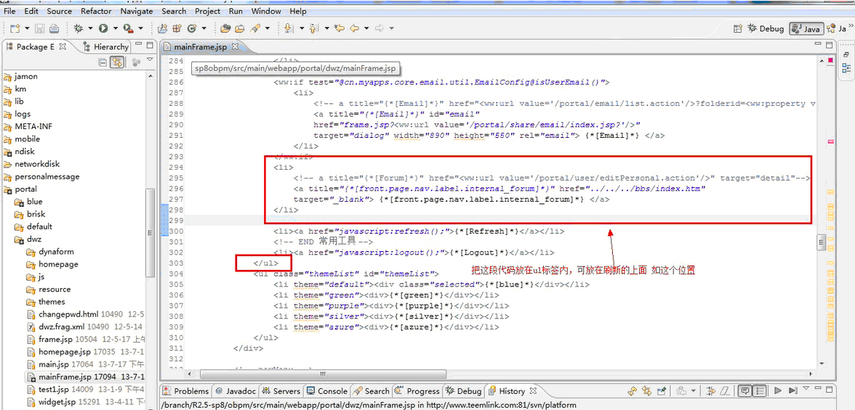Image resolution: width=855 pixels, height=410 pixels.
Task: Start debugging with the bug icon
Action: (x=79, y=28)
